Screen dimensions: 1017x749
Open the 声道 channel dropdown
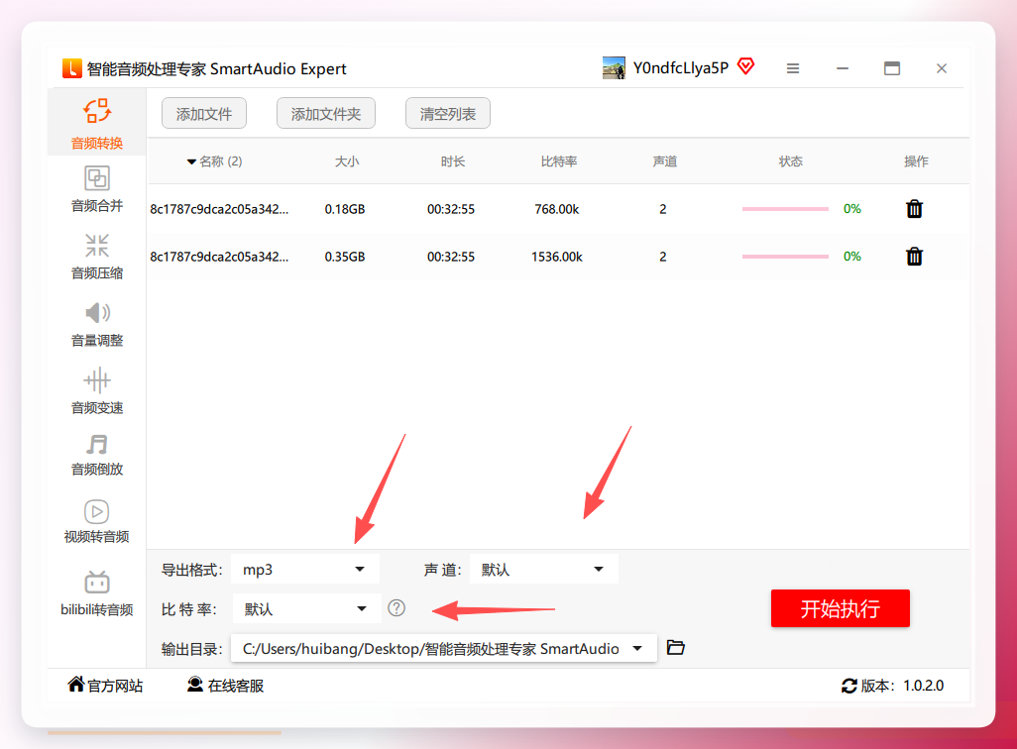[x=543, y=570]
